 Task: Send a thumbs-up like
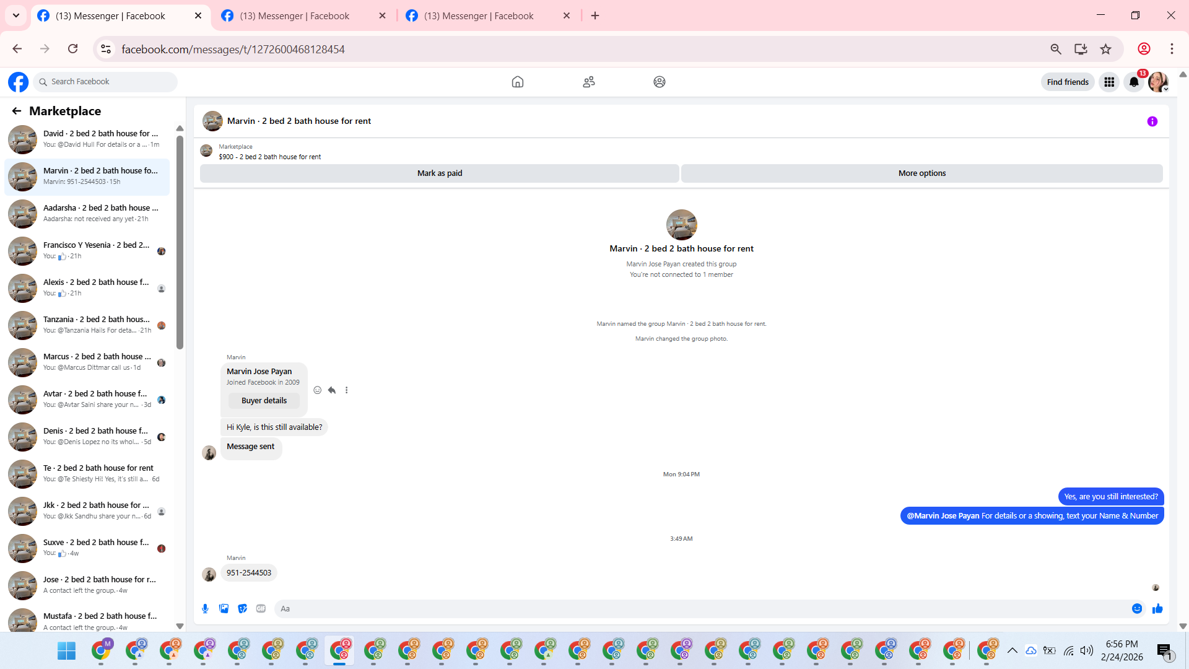point(1157,609)
